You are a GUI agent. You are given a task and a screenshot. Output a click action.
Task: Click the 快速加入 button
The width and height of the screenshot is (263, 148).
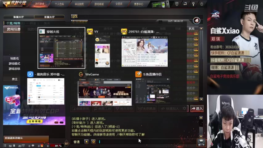coord(170,109)
